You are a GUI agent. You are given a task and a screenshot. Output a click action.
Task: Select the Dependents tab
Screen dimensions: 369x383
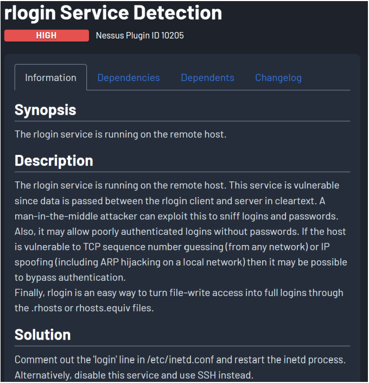207,78
